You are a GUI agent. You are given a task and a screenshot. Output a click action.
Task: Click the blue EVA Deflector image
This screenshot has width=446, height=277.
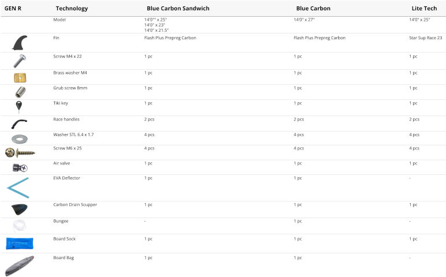pos(18,188)
